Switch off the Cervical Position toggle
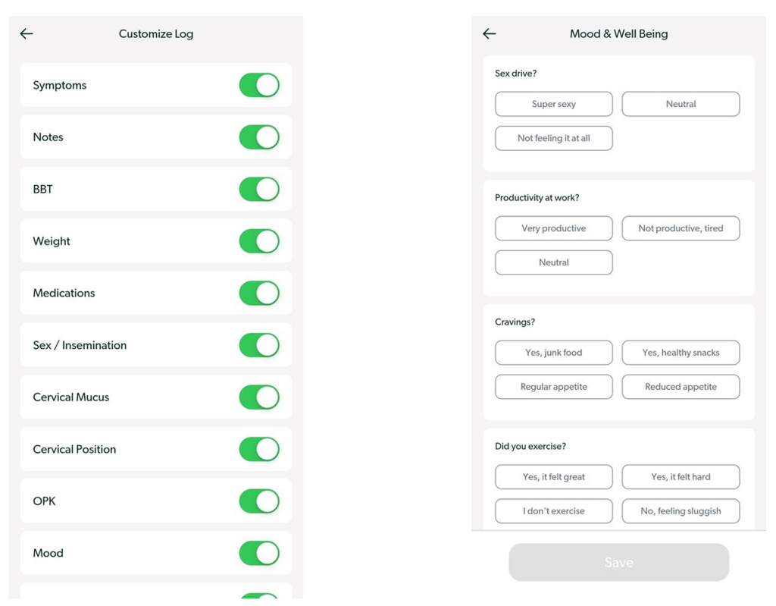The width and height of the screenshot is (776, 606). (x=259, y=450)
